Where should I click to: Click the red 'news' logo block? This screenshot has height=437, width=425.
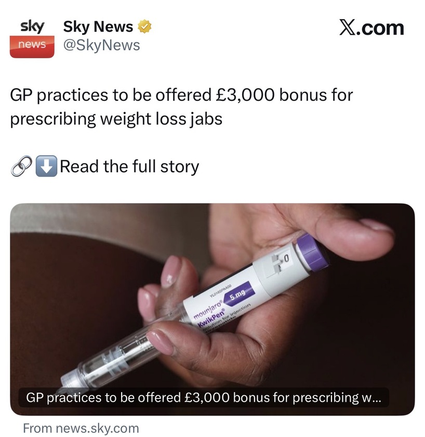coord(32,46)
